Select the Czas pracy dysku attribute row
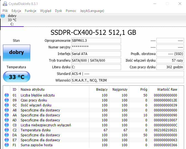This screenshot has width=186, height=149. (91, 100)
